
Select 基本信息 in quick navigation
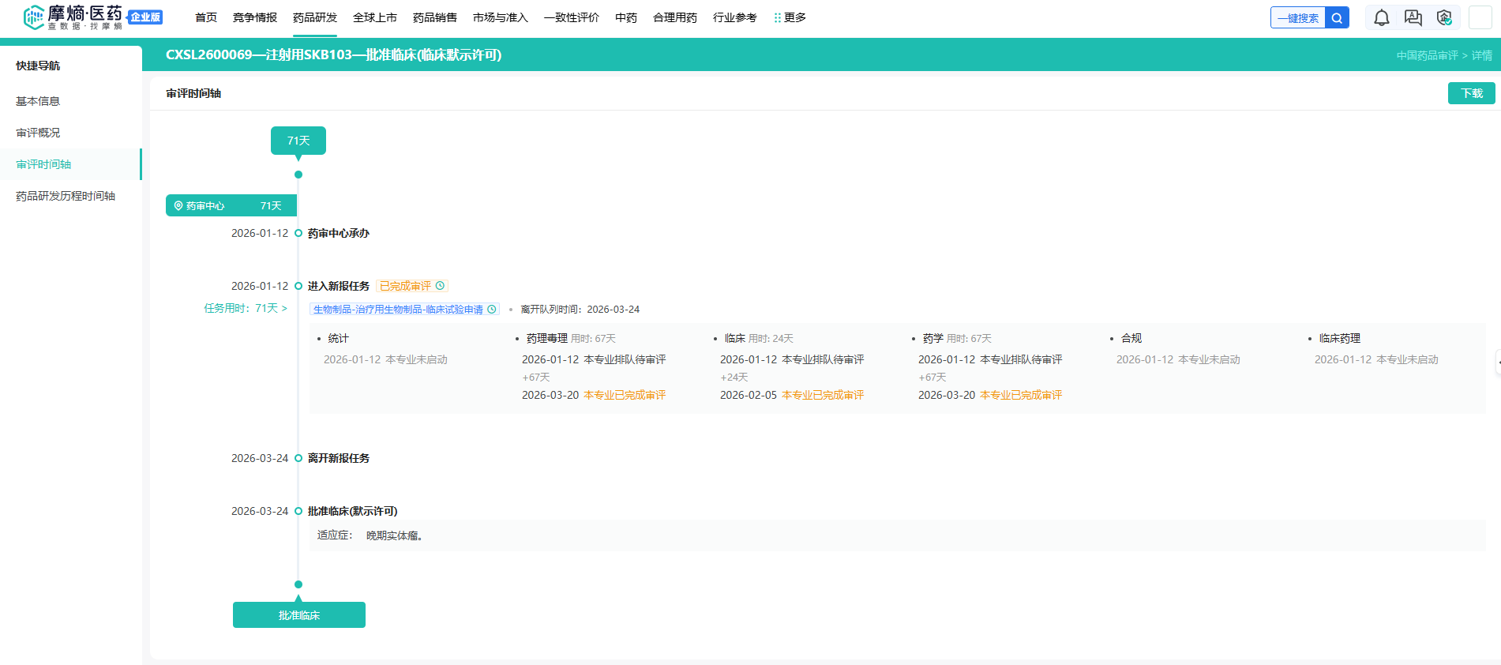(38, 101)
